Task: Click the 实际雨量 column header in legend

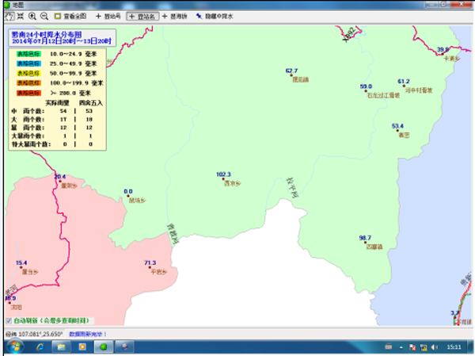Action: (57, 103)
